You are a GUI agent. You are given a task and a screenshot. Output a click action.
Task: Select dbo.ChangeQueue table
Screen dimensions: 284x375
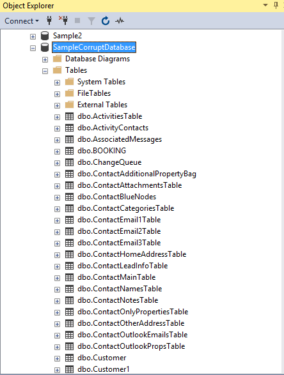(x=109, y=162)
